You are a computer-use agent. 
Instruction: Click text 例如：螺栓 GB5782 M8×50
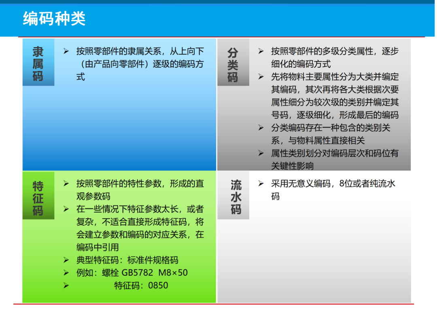point(132,273)
